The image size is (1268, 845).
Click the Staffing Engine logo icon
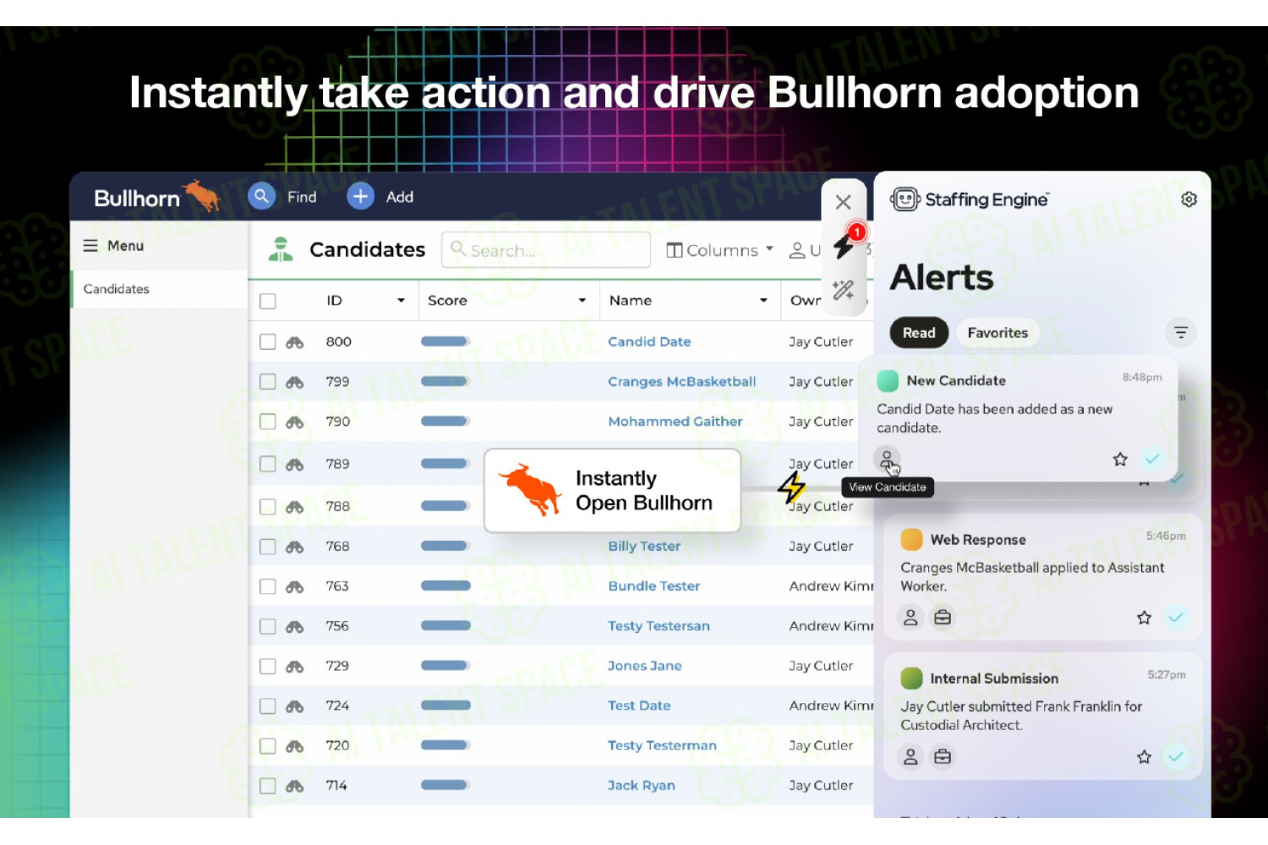[905, 199]
